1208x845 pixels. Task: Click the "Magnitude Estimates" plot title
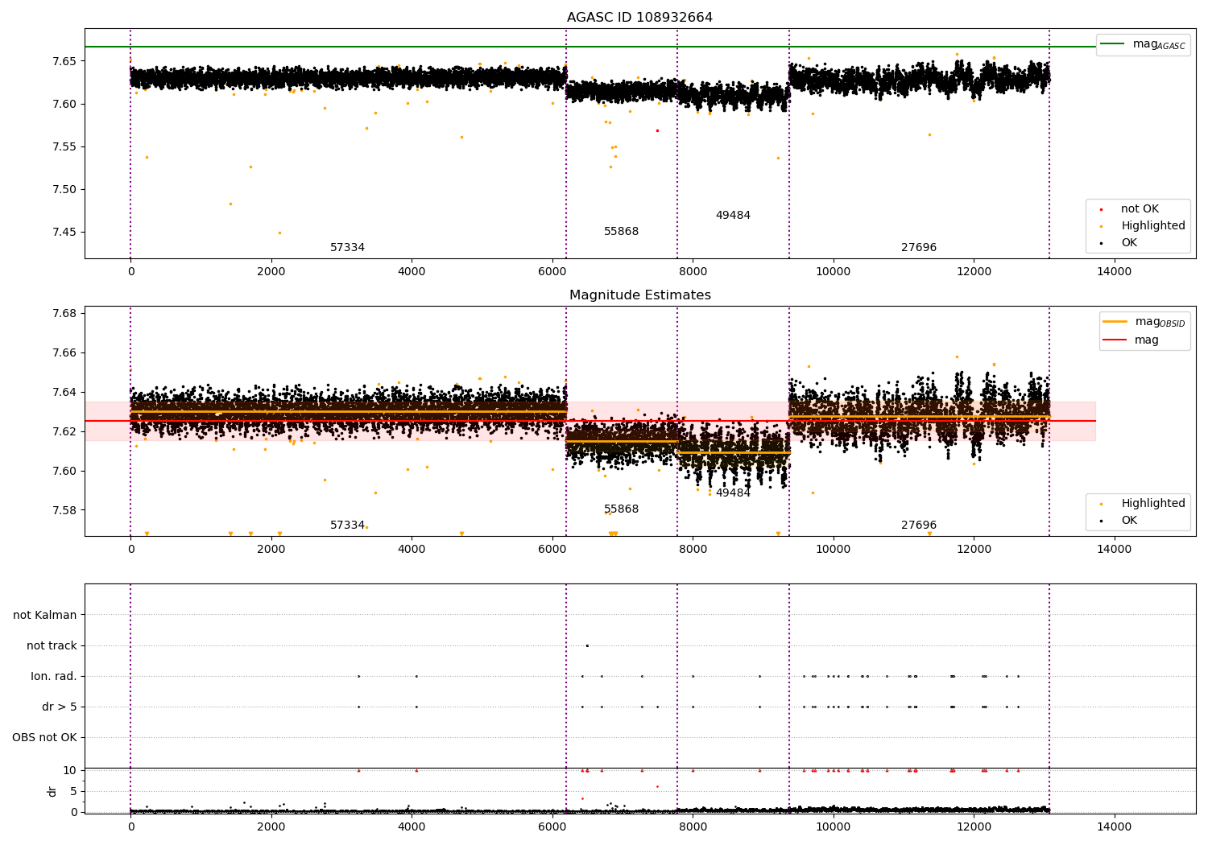pos(639,295)
